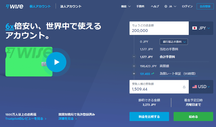Click the US flag icon

[x=194, y=86]
